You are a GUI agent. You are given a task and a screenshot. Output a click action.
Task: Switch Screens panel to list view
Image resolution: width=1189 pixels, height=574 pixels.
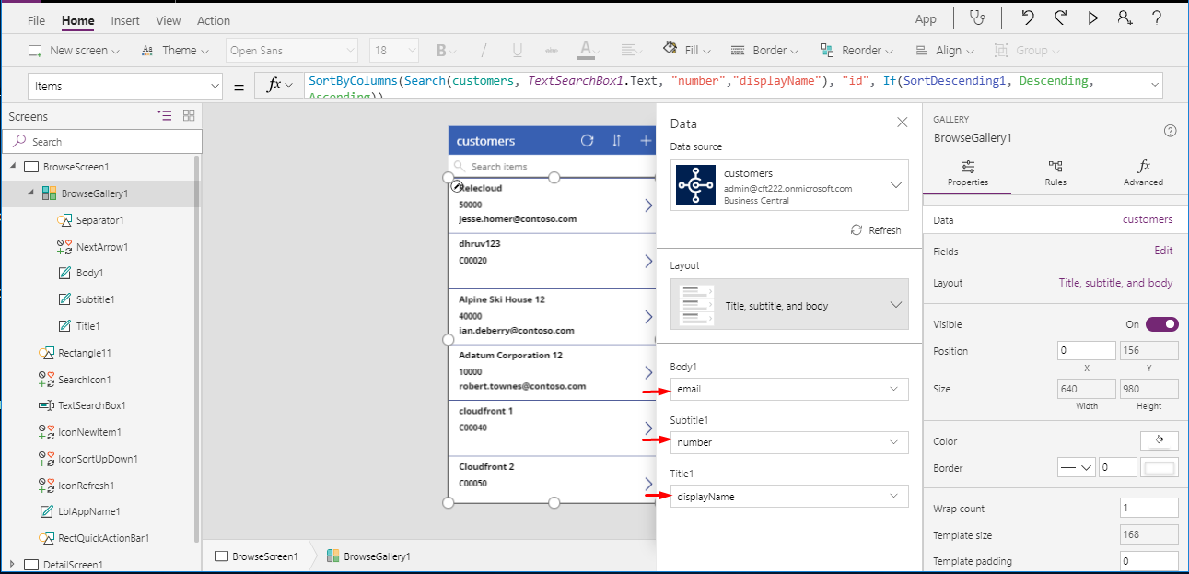tap(165, 115)
